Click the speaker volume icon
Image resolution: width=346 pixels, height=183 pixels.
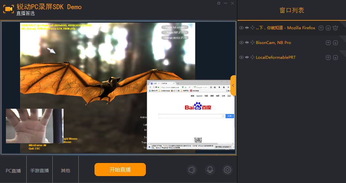(x=192, y=170)
